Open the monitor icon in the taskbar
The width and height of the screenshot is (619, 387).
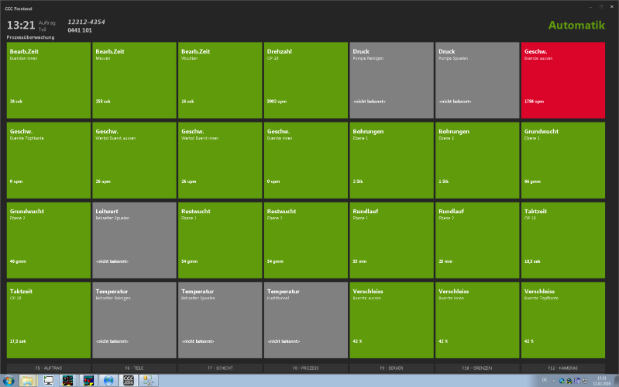48,380
